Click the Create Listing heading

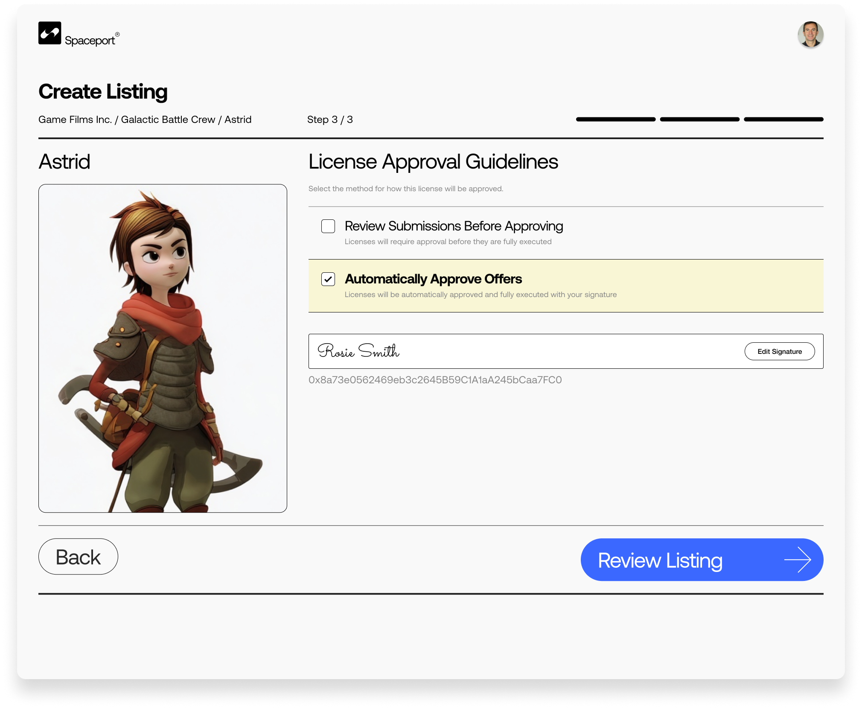point(103,91)
